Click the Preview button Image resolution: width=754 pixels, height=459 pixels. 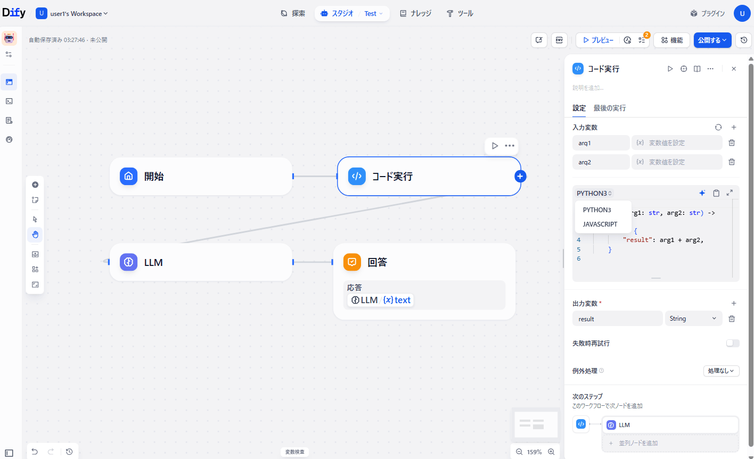click(x=598, y=40)
